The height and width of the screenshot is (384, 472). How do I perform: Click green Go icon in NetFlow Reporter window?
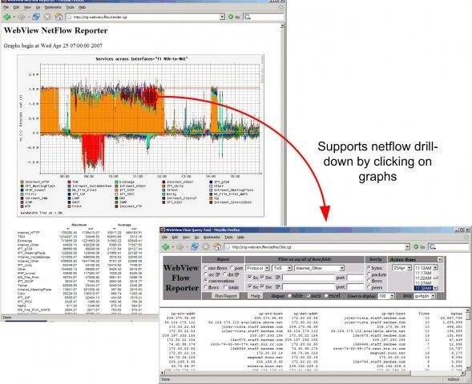[x=231, y=17]
